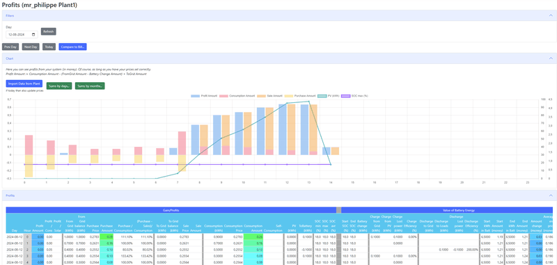The image size is (557, 265).
Task: Click the Gain/Profits table group header
Action: (171, 210)
